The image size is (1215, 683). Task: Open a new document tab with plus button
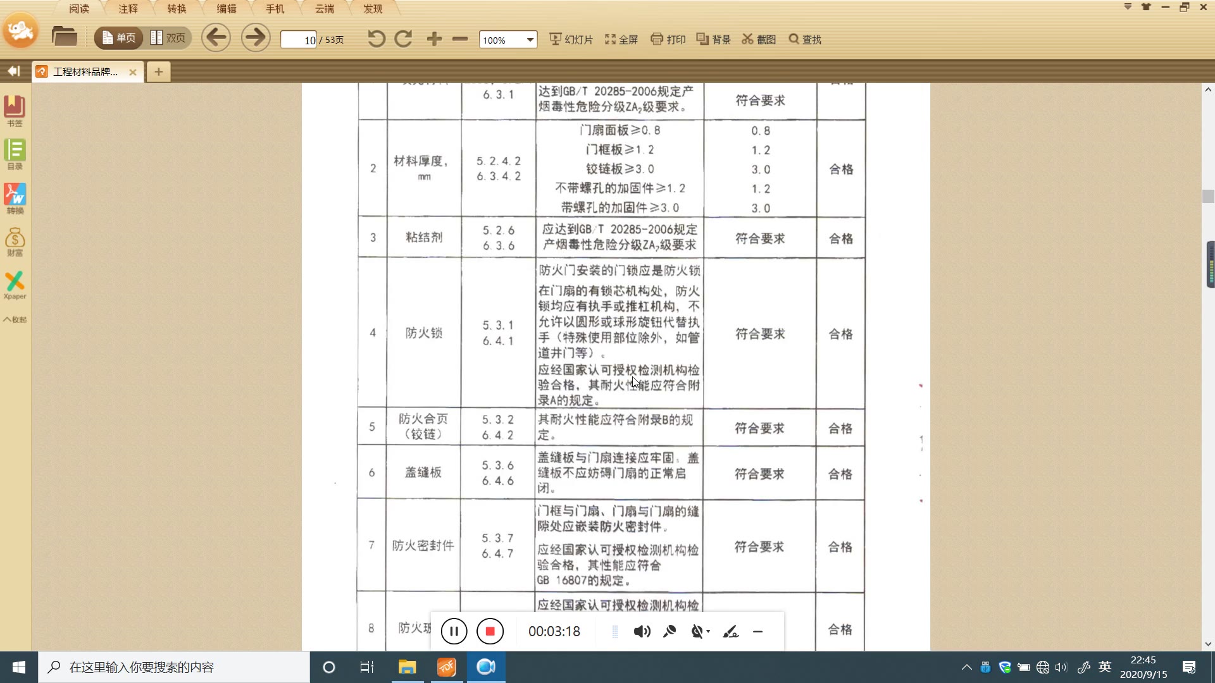click(x=158, y=71)
